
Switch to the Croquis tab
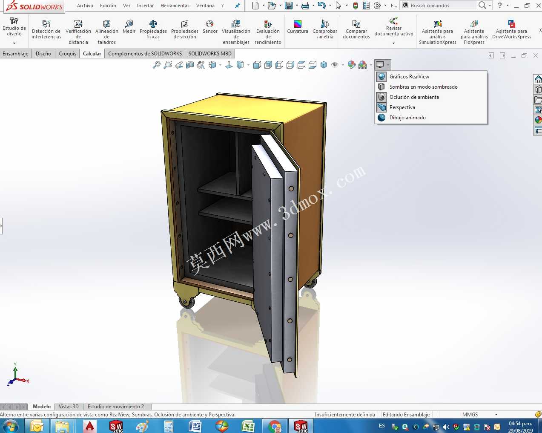(x=67, y=54)
